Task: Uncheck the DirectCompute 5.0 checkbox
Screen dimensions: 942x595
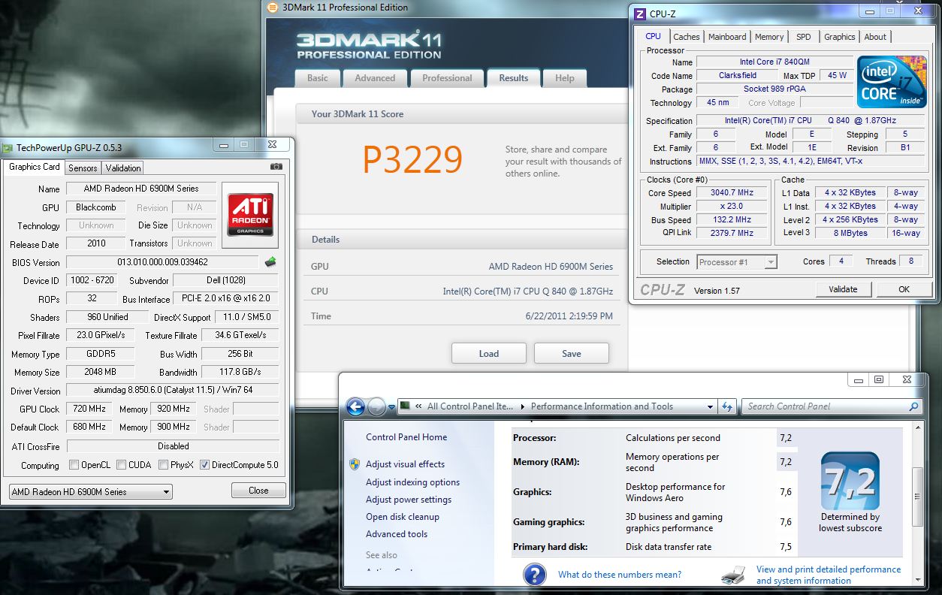Action: (204, 465)
